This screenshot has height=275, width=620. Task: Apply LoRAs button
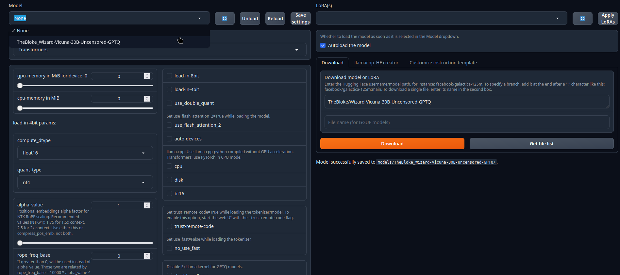[608, 19]
